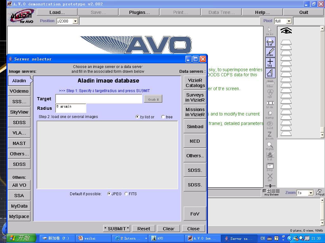Click the Print... menu button
This screenshot has width=325, height=243.
click(180, 12)
